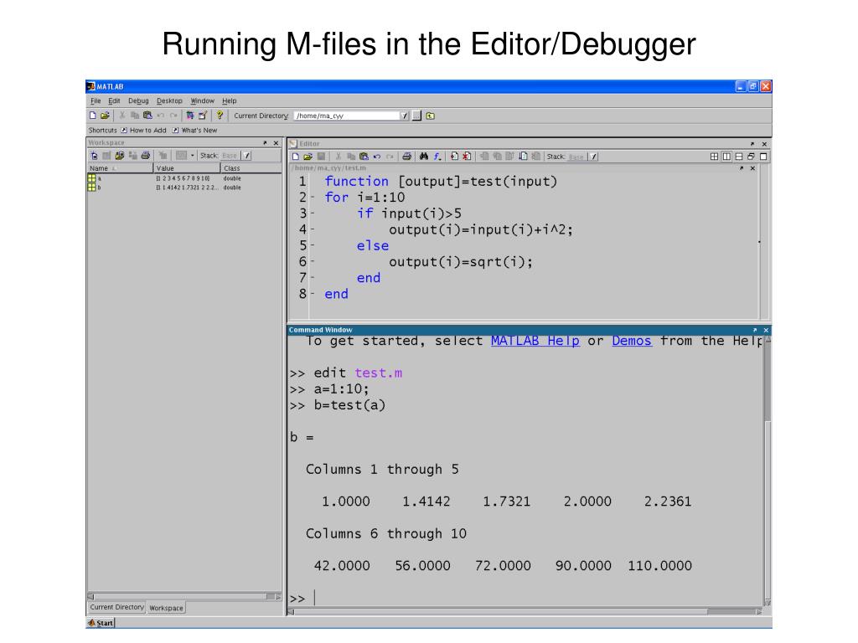Open the Desktop menu
This screenshot has width=858, height=643.
click(169, 101)
